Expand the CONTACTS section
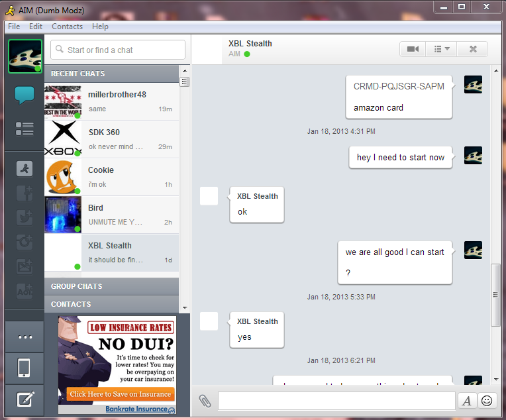 coord(111,304)
